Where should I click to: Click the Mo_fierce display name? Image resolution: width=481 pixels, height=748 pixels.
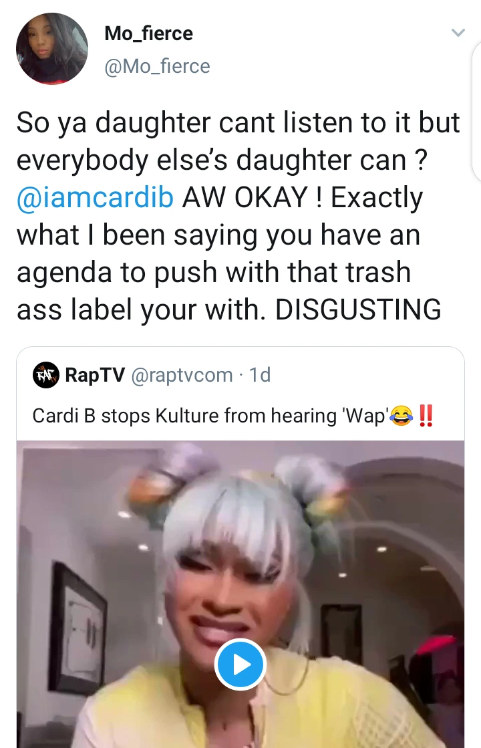coord(148,33)
